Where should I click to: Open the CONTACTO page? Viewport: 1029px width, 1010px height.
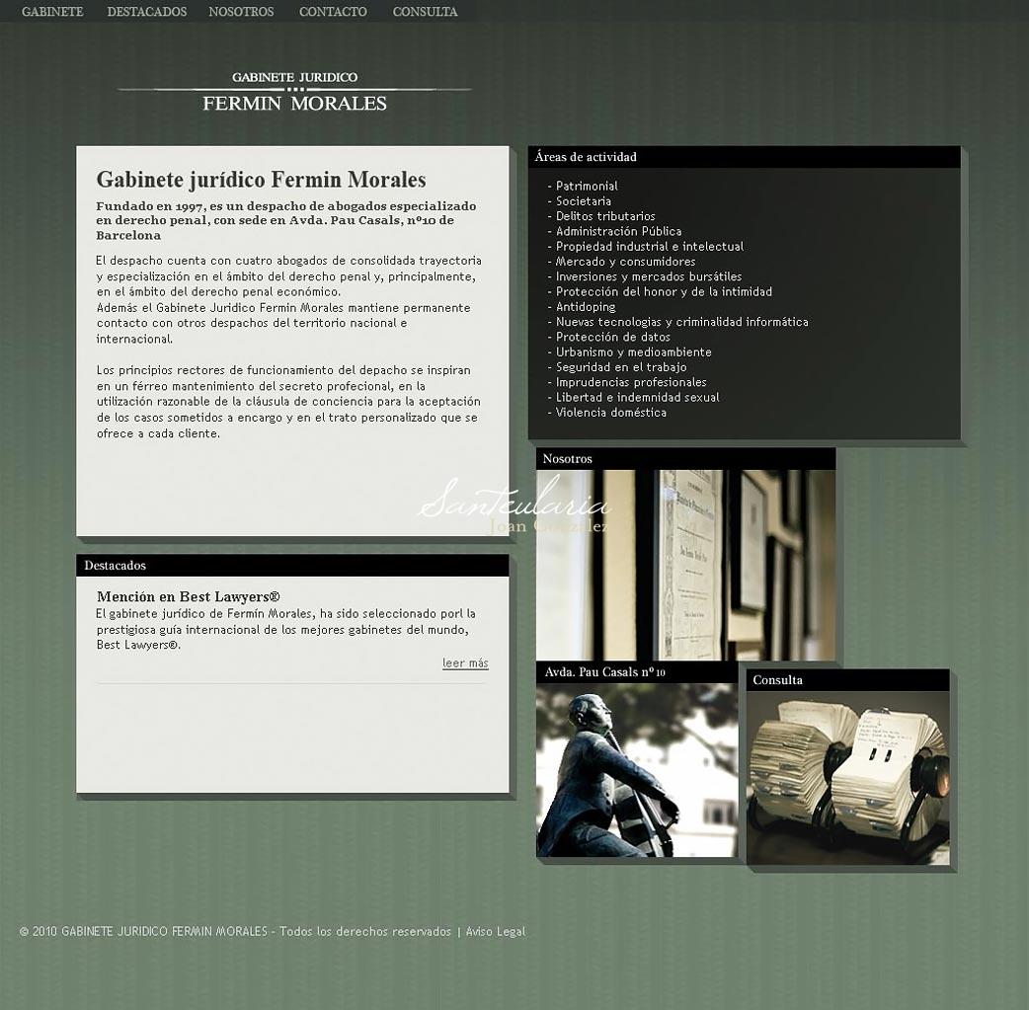(x=333, y=12)
